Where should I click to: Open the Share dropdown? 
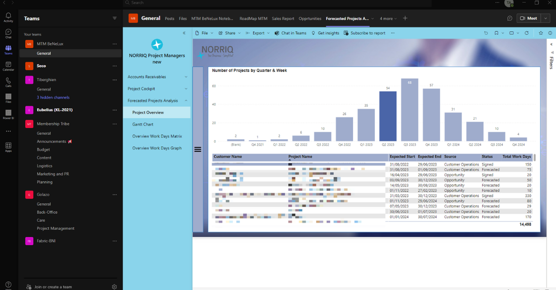(x=230, y=33)
